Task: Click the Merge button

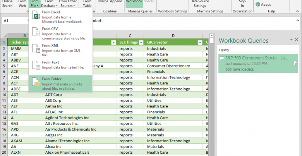Action: [103, 2]
